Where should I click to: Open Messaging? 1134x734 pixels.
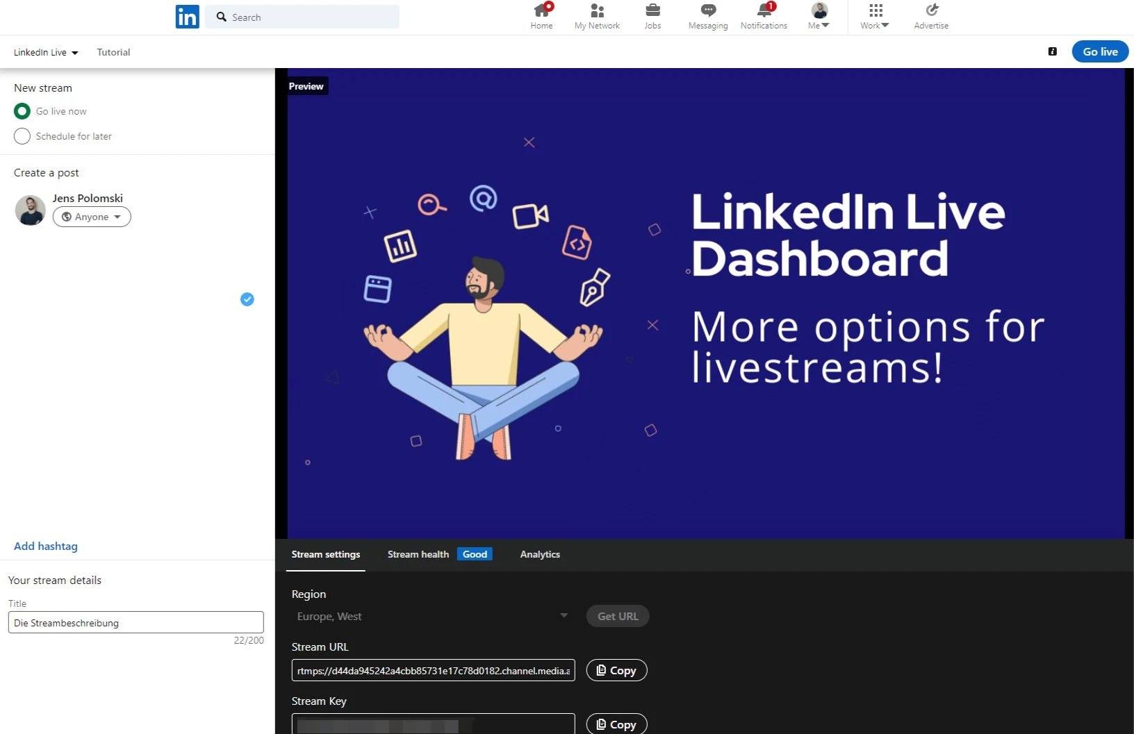pos(707,17)
